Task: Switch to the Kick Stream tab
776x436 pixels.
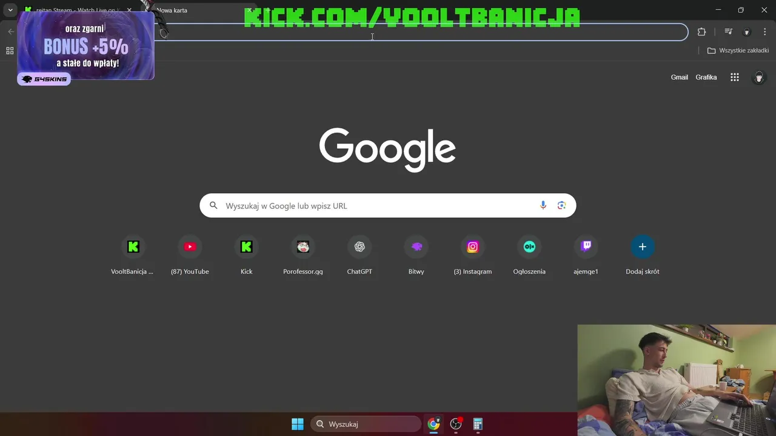Action: point(78,10)
